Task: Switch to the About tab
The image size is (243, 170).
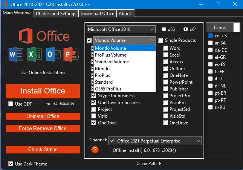Action: 125,14
